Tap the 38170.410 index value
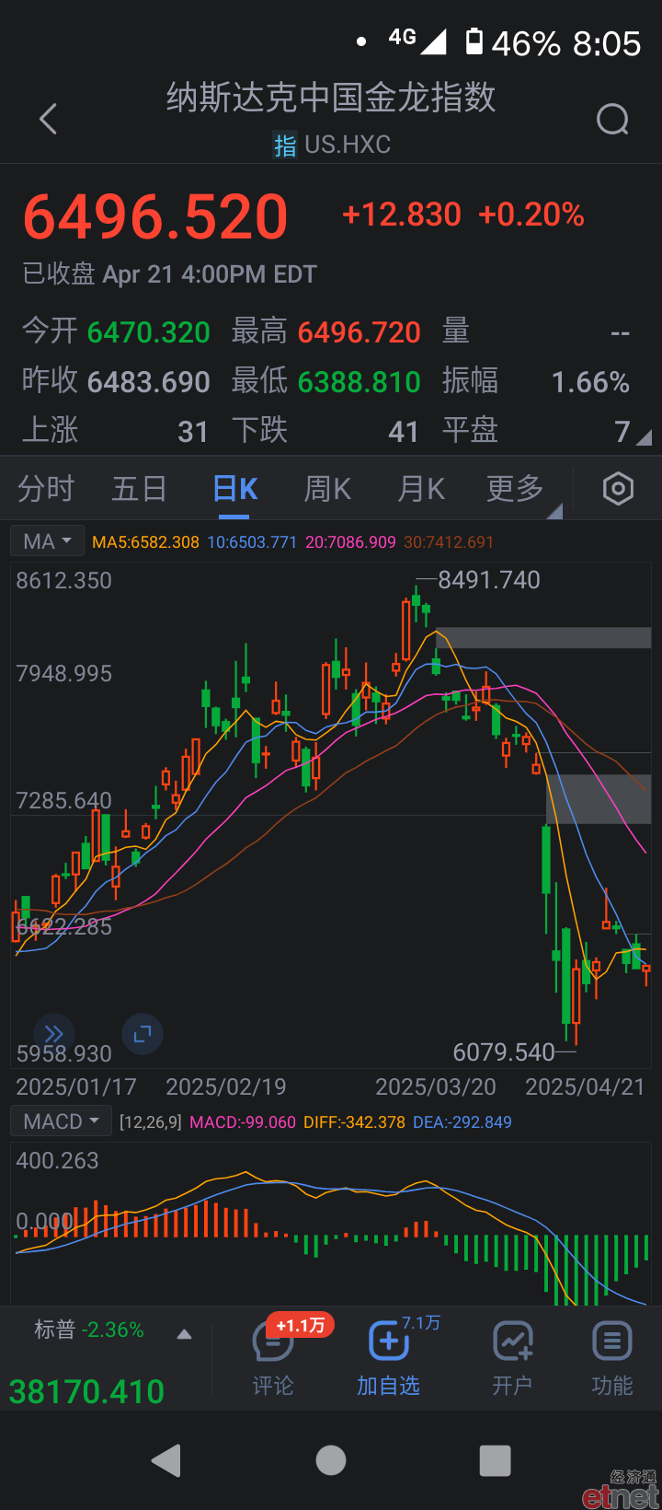 86,1392
